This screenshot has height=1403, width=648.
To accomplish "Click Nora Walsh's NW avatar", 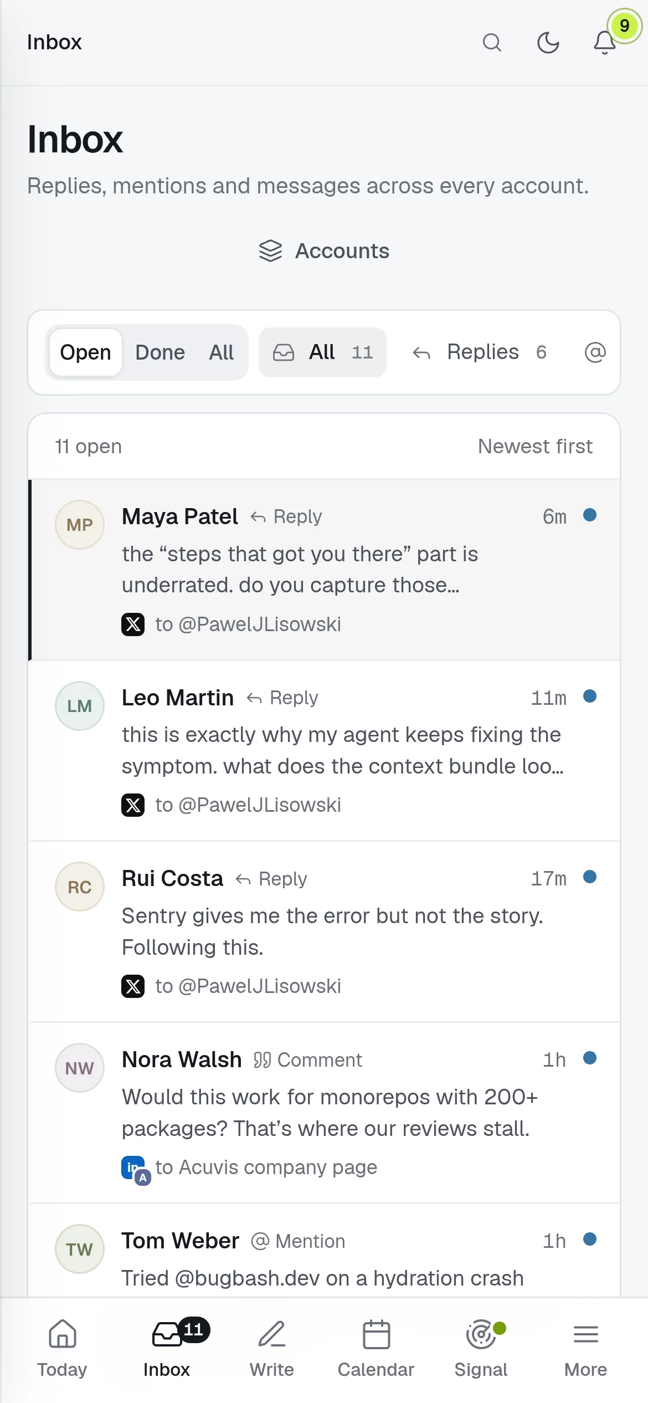I will [80, 1068].
